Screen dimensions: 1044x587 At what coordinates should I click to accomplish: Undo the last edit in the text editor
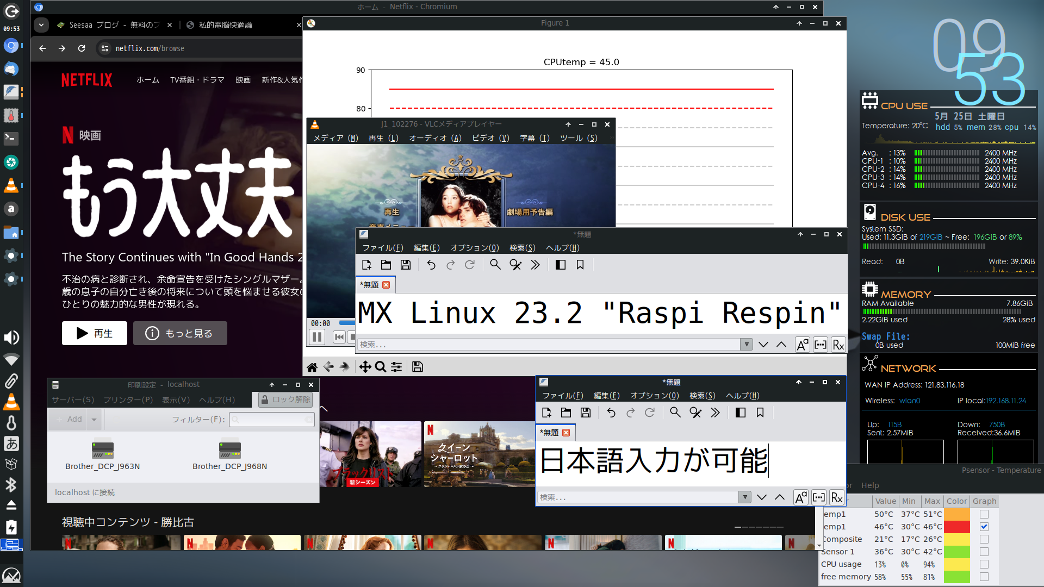[x=431, y=265]
